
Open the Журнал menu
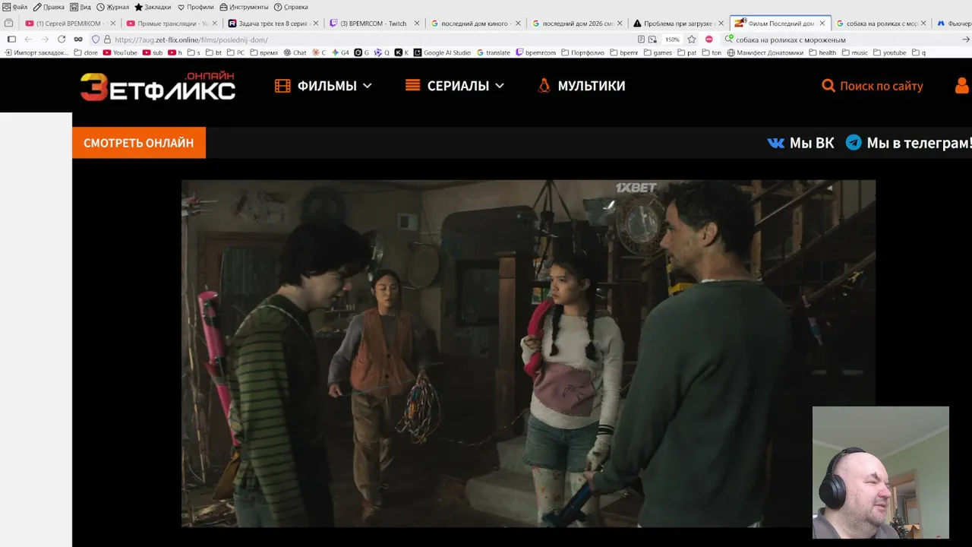click(112, 7)
